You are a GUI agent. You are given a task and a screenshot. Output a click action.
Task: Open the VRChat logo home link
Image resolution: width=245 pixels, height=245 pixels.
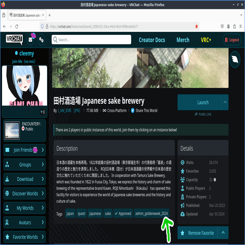(x=14, y=40)
